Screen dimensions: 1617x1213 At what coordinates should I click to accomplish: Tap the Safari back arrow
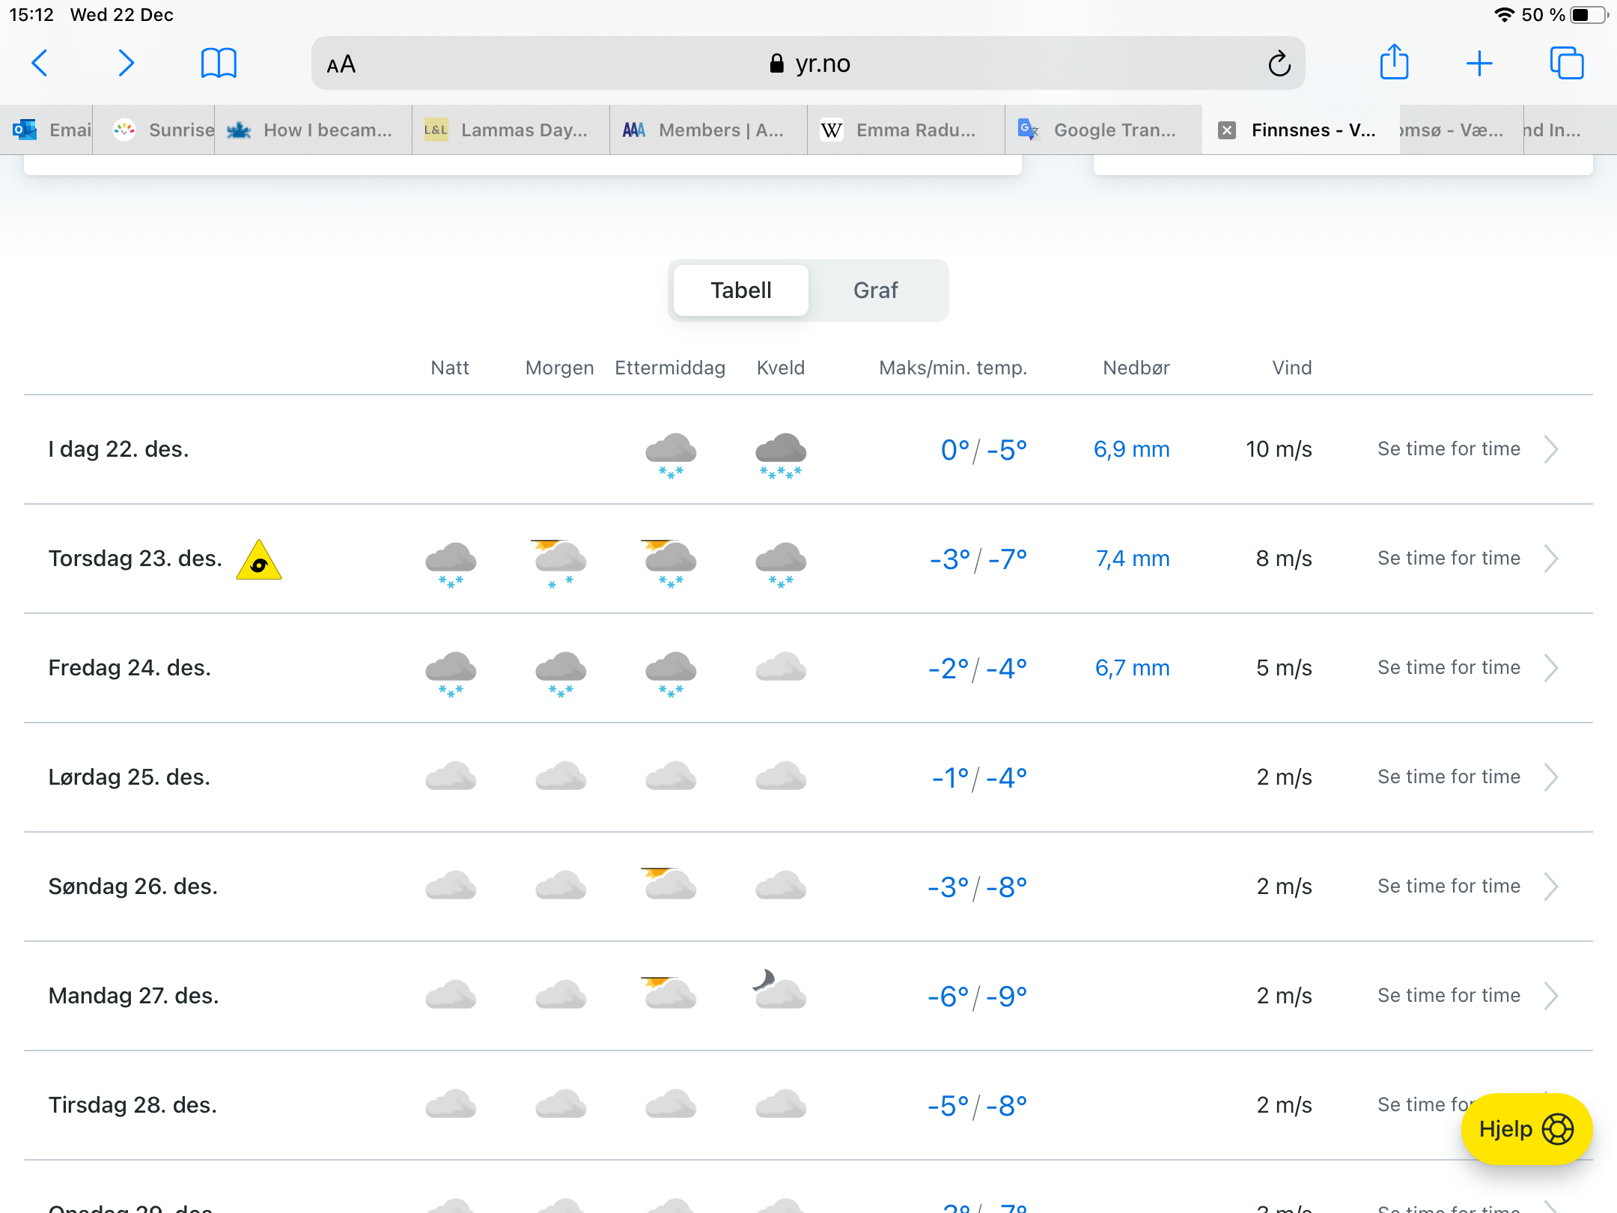pyautogui.click(x=40, y=64)
